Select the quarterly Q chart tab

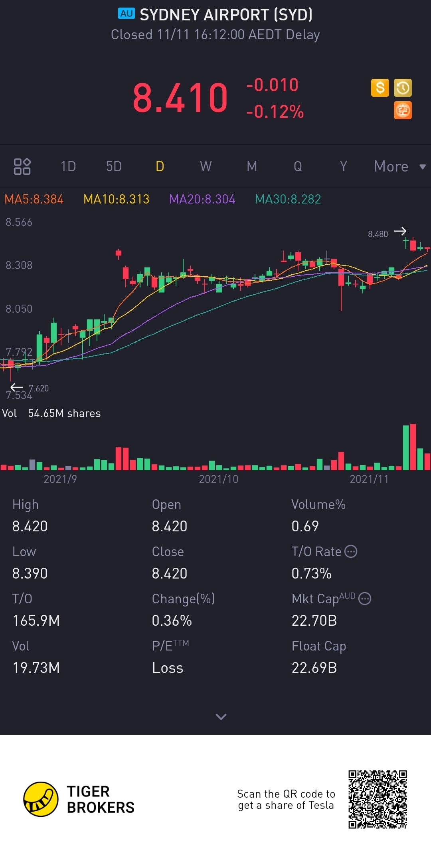click(298, 166)
